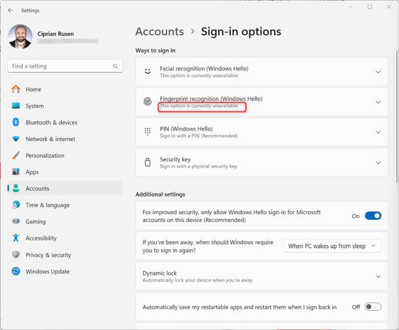This screenshot has width=399, height=330.
Task: Click the Privacy & security shield icon
Action: [x=16, y=255]
